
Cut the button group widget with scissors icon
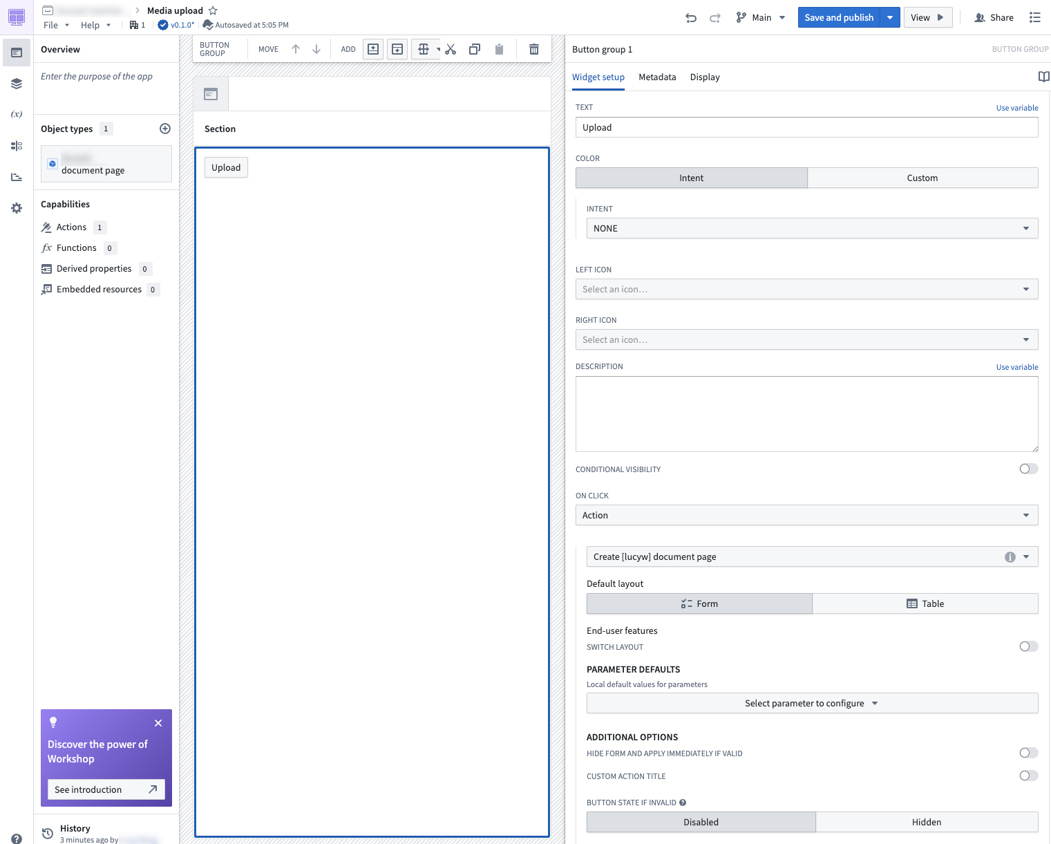pyautogui.click(x=451, y=48)
